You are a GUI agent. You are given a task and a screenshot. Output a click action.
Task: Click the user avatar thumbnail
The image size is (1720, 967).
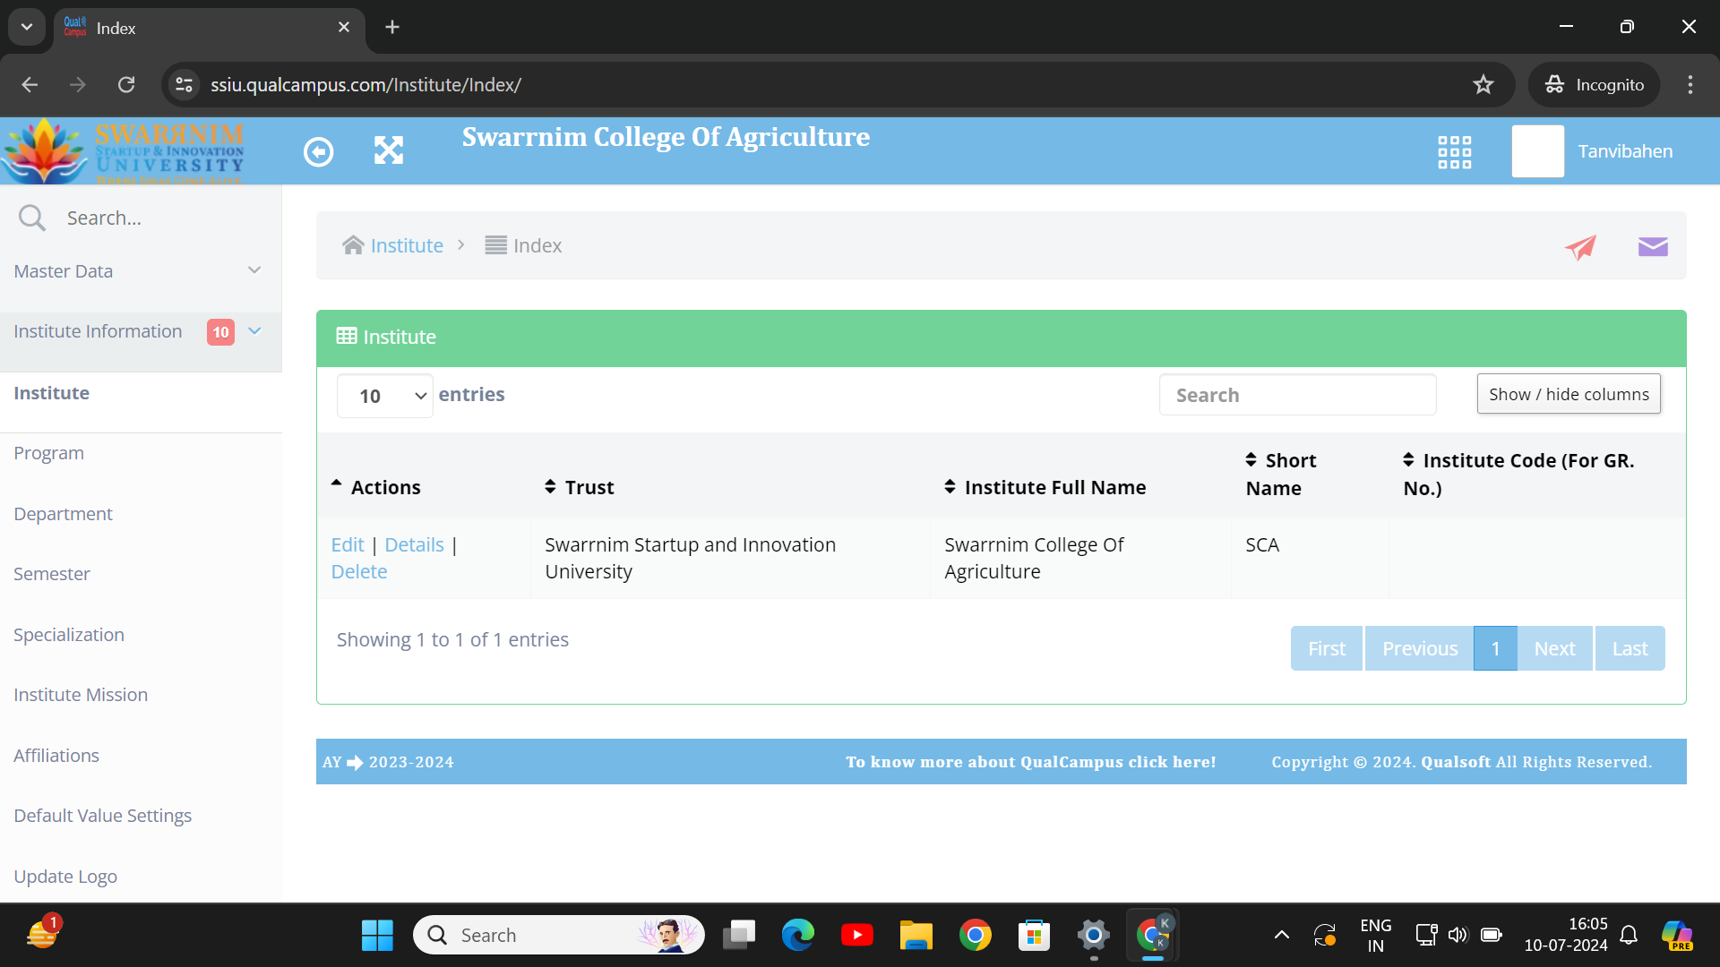pyautogui.click(x=1537, y=151)
